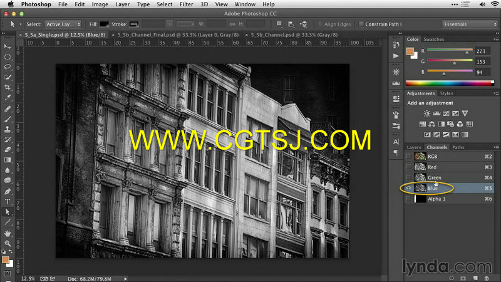Select the Hand tool
This screenshot has height=282, width=501.
click(x=8, y=233)
